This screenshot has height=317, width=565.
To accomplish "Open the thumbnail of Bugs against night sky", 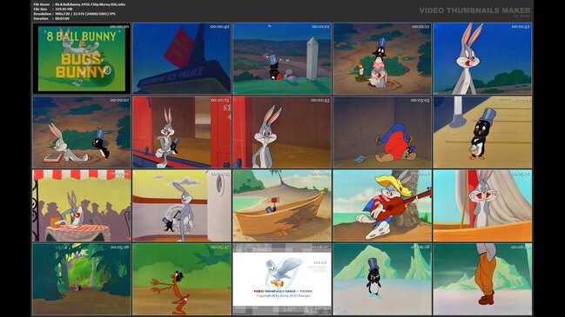I will tap(482, 58).
